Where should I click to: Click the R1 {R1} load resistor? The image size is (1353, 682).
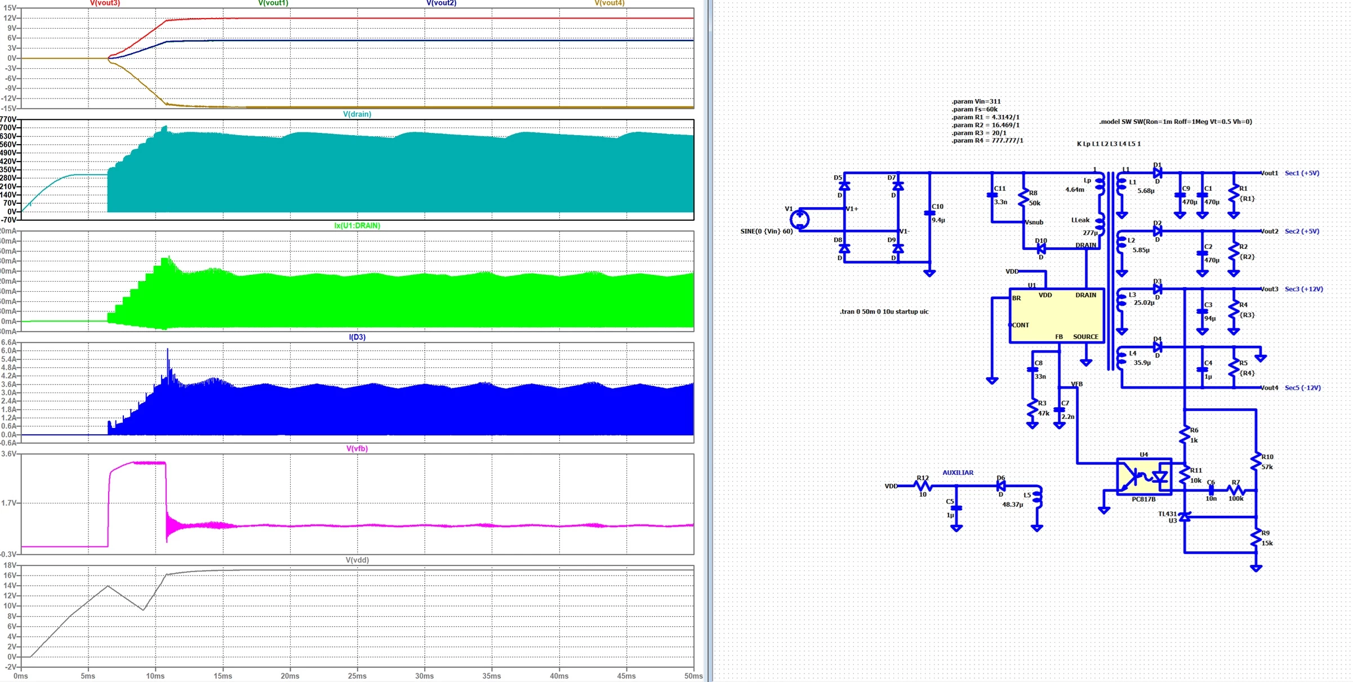coord(1234,193)
